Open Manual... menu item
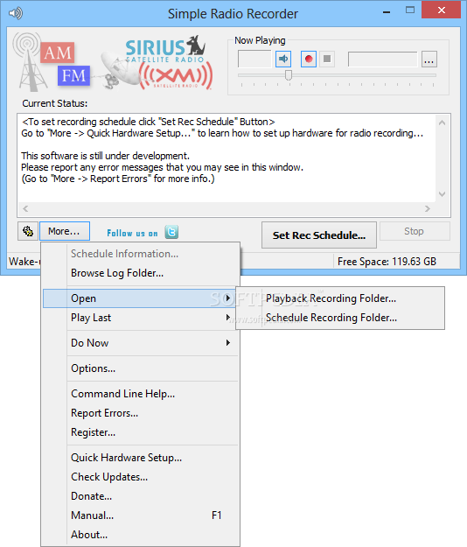The image size is (467, 547). click(x=141, y=515)
